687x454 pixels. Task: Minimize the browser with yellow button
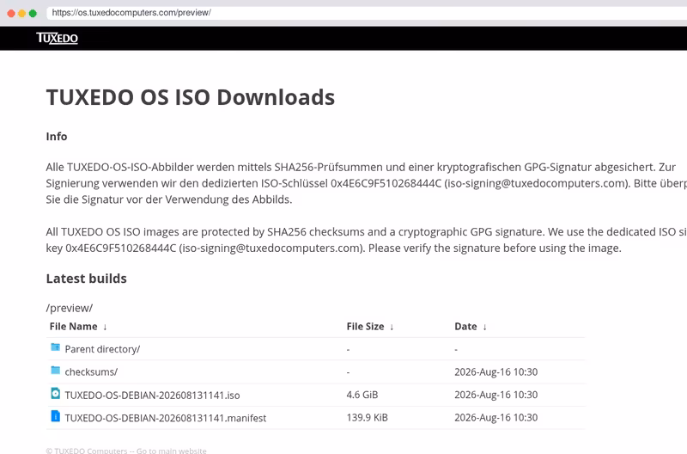tap(22, 13)
